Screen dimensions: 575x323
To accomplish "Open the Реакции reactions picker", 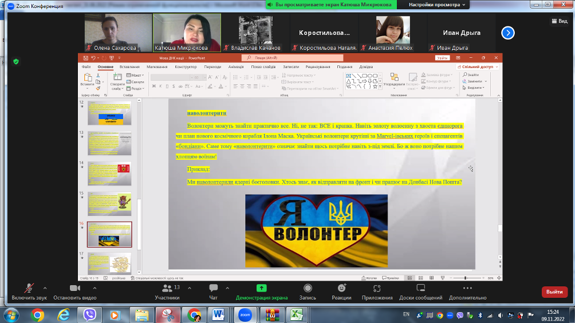I will tap(341, 288).
